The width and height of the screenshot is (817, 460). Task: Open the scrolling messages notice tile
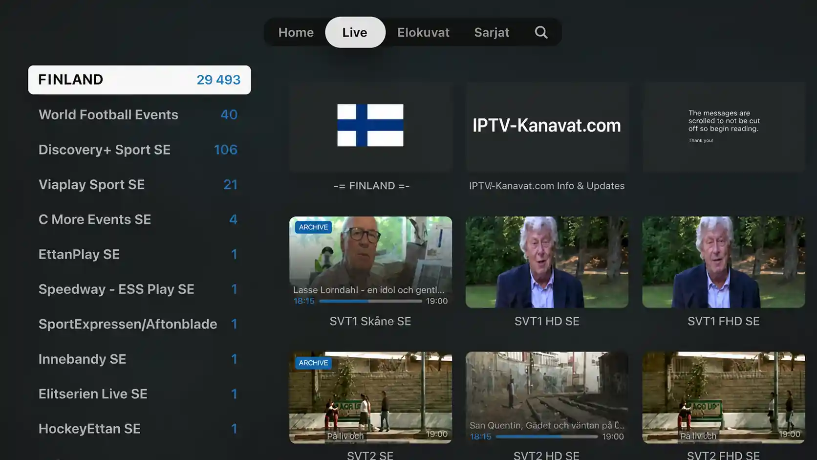click(x=724, y=126)
